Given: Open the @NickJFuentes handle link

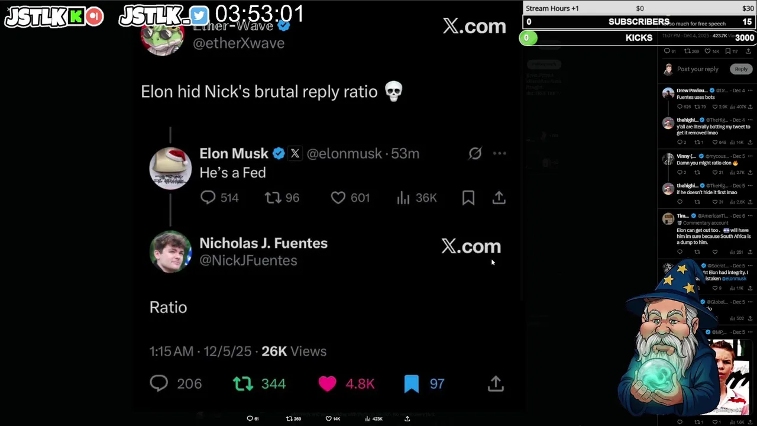Looking at the screenshot, I should pyautogui.click(x=248, y=260).
